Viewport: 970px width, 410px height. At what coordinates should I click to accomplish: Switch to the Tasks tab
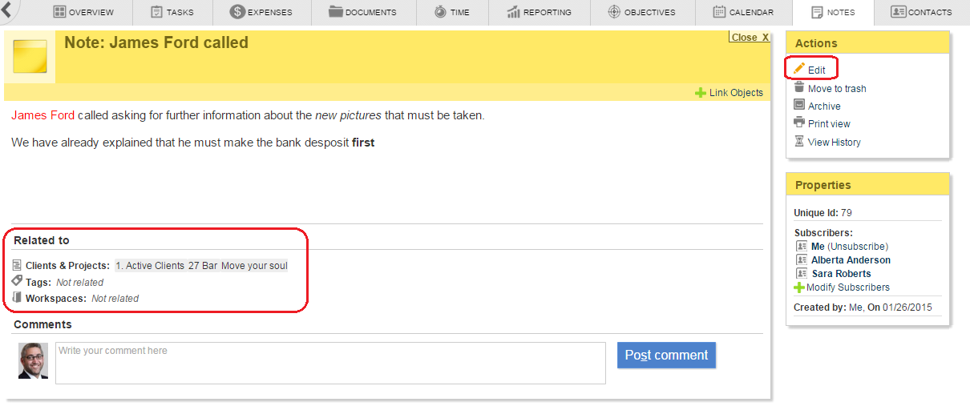point(172,12)
